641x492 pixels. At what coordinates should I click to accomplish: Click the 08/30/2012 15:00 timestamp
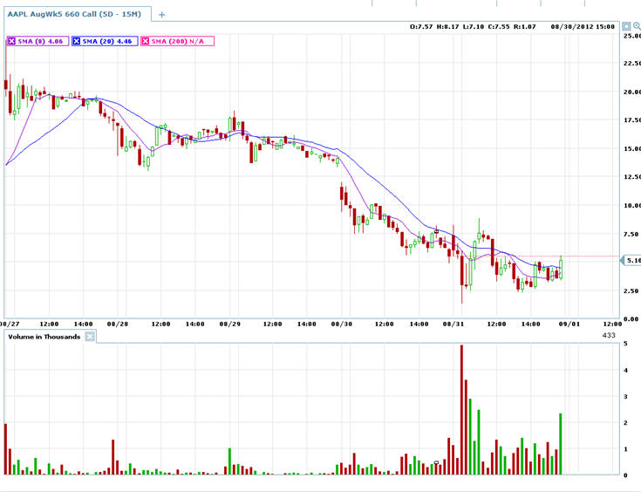click(x=584, y=27)
